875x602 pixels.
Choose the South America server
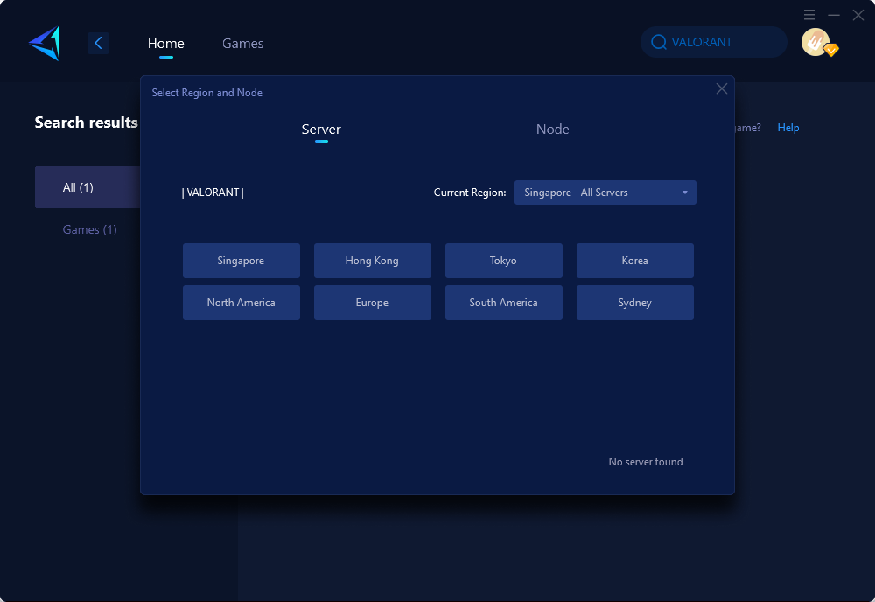503,303
